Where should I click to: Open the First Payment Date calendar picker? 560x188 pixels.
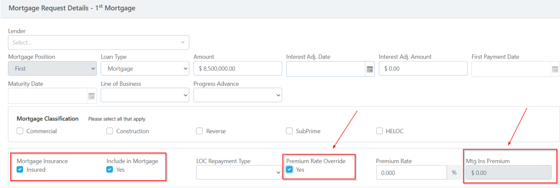point(555,69)
